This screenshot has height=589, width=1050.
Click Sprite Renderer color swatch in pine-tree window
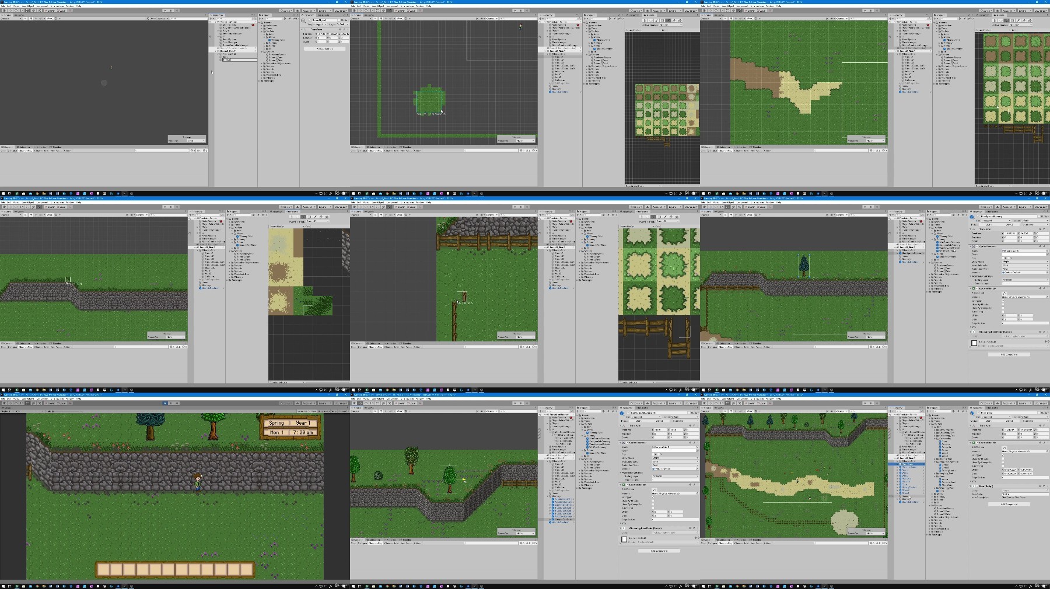point(1024,254)
